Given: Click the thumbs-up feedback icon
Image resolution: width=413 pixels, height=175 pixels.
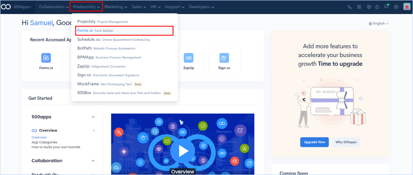Looking at the screenshot, I should 377,7.
